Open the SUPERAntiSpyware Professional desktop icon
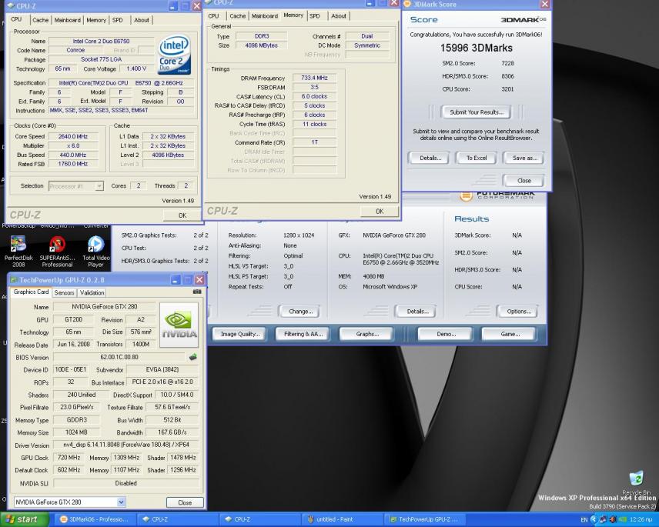The height and width of the screenshot is (527, 659). [57, 251]
